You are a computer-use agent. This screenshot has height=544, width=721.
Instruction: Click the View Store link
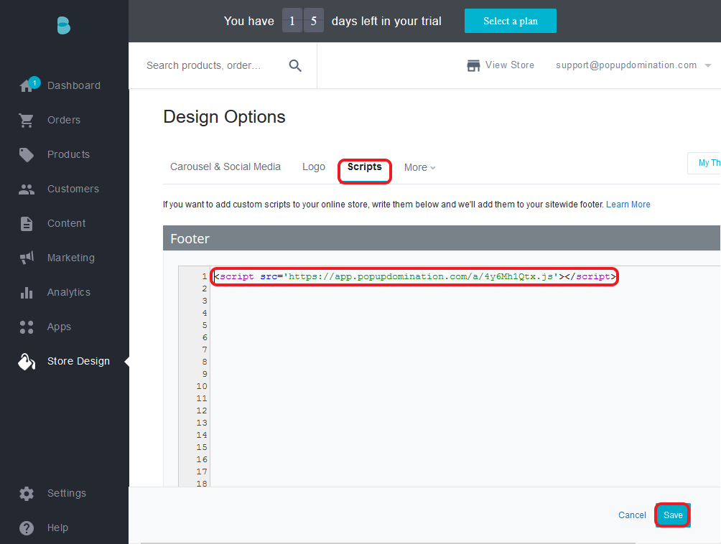[509, 65]
